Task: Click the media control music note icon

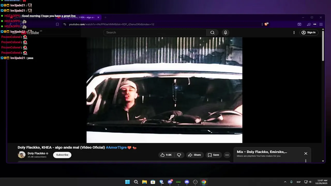Action: pos(309,24)
